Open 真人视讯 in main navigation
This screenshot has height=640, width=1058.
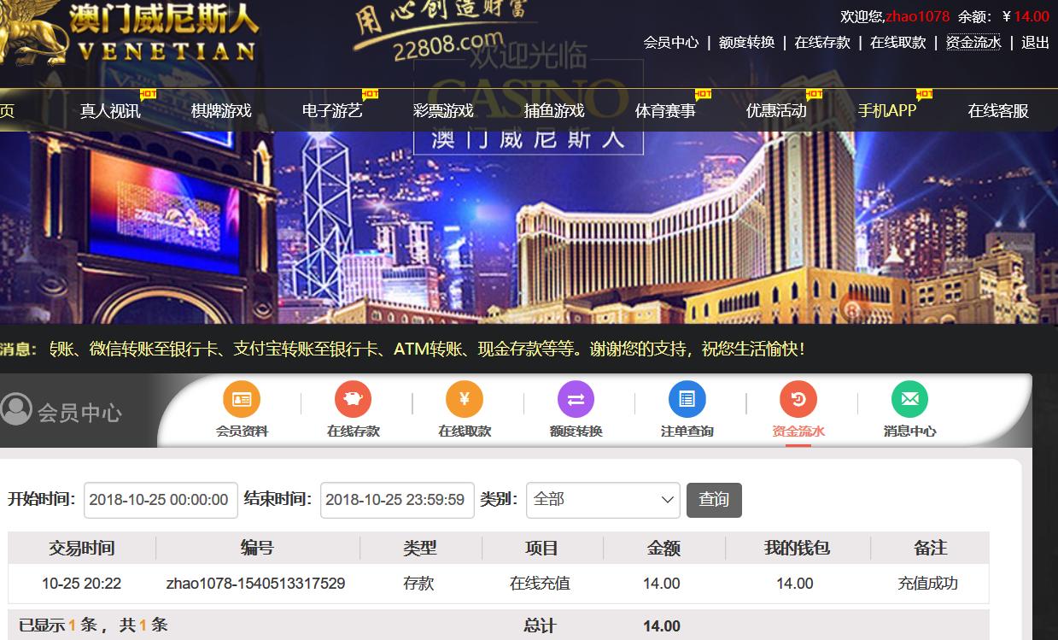110,110
